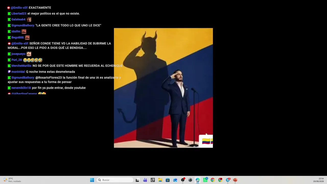Select the Bego888 username in chat
The height and width of the screenshot is (184, 327).
coord(18,38)
